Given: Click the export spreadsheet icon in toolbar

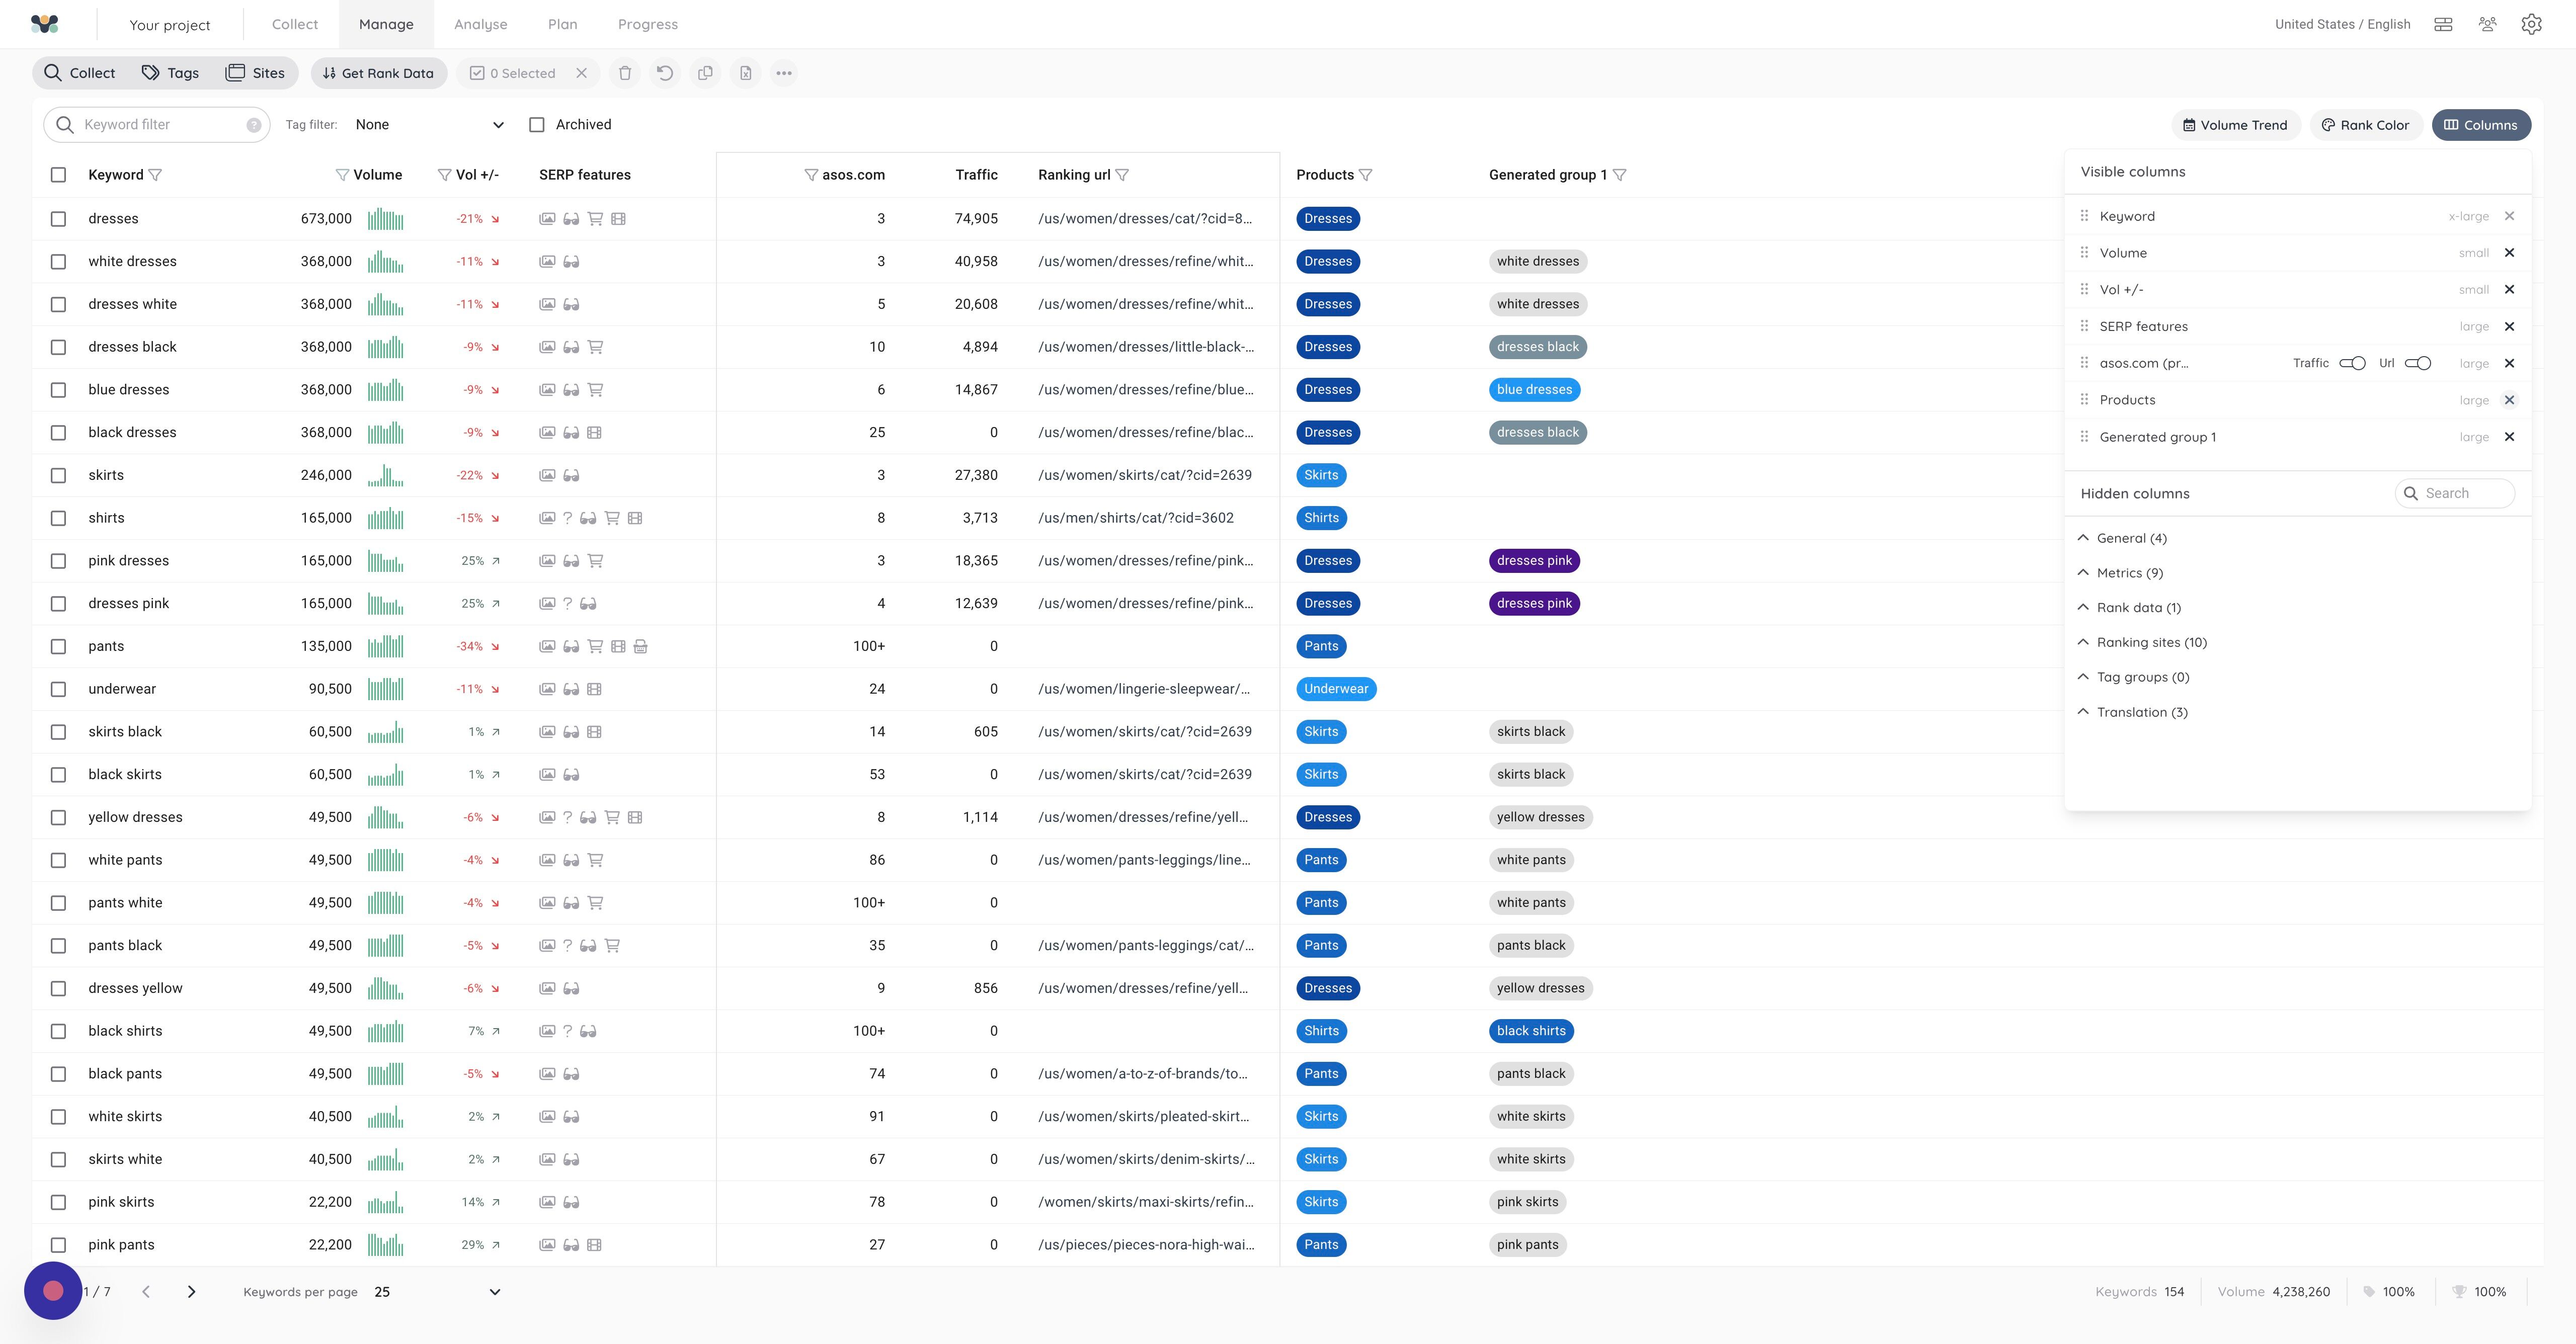Looking at the screenshot, I should coord(745,73).
